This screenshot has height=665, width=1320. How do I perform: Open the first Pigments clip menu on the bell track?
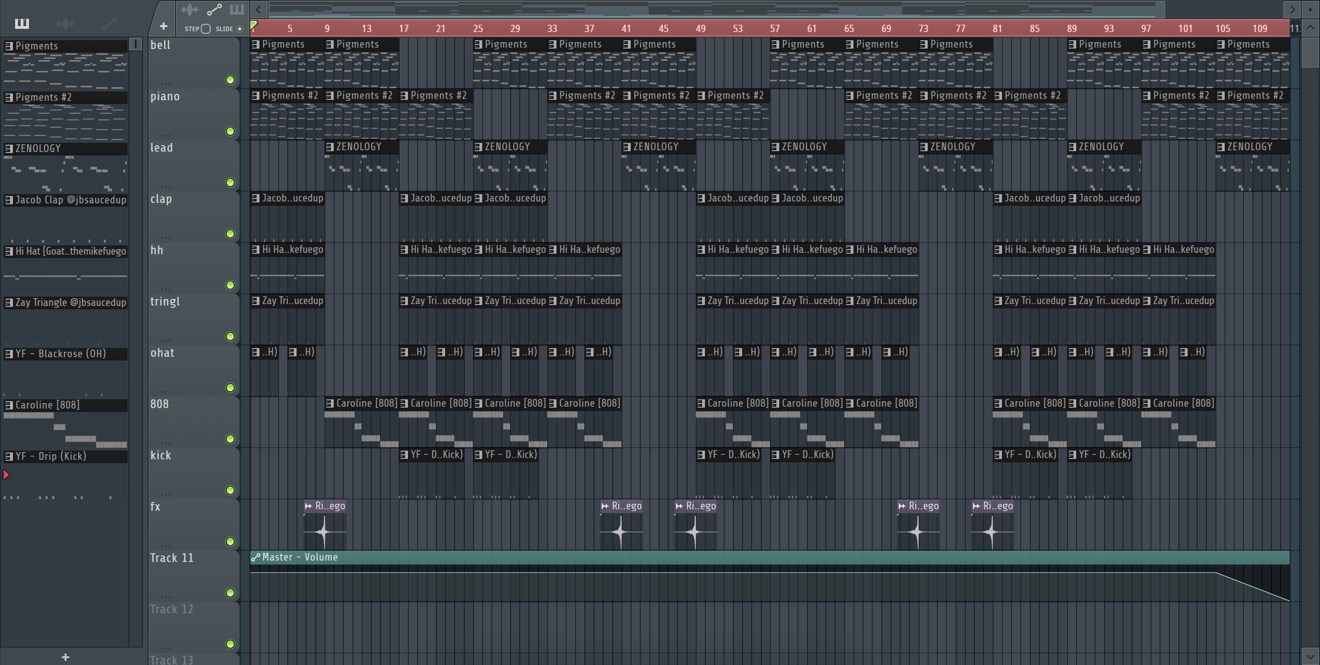pyautogui.click(x=255, y=44)
